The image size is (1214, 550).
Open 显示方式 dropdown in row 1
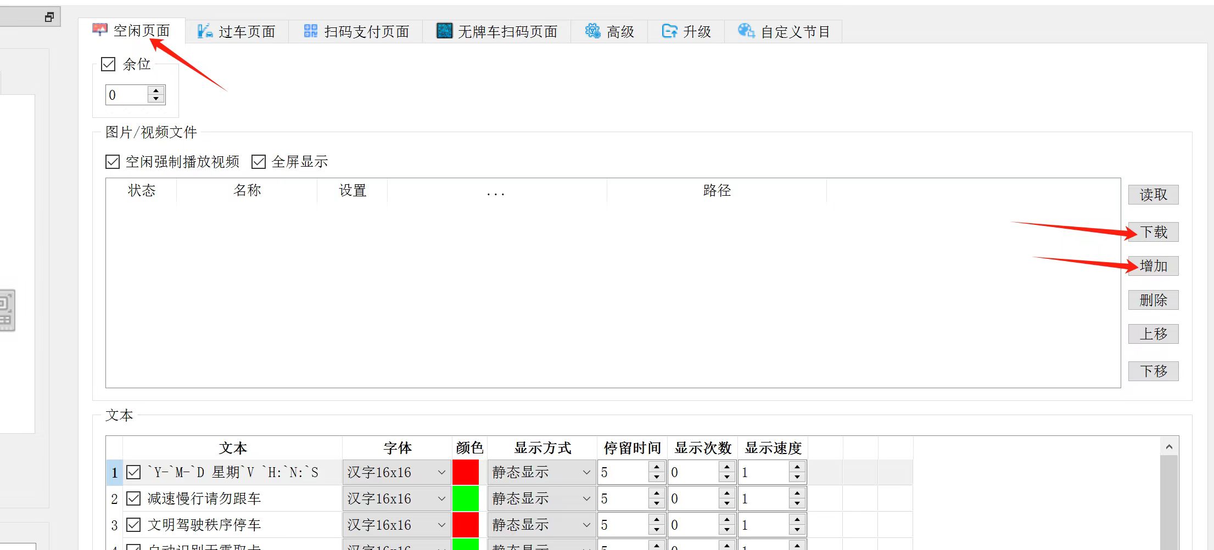click(x=542, y=472)
